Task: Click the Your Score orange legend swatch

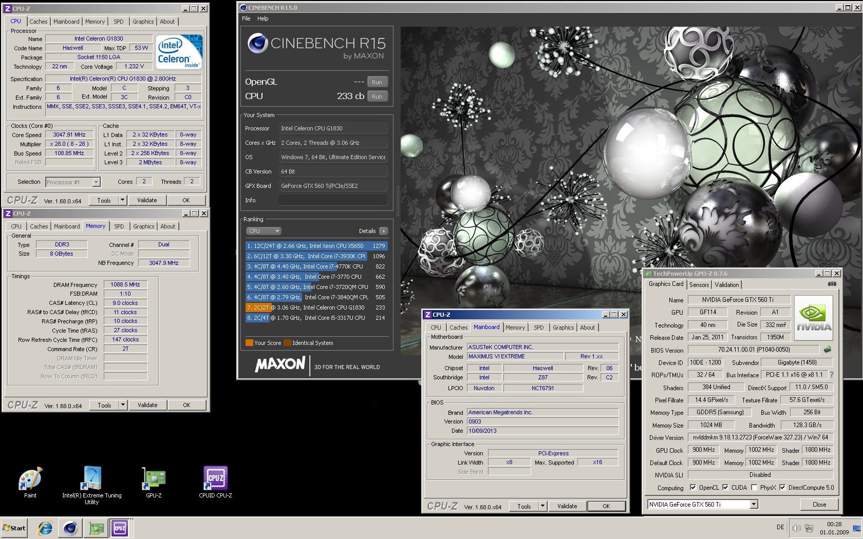Action: point(249,343)
